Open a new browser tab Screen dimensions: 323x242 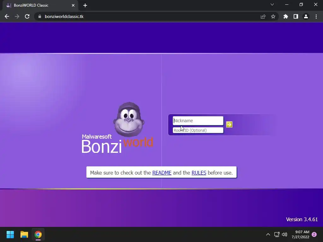click(85, 5)
